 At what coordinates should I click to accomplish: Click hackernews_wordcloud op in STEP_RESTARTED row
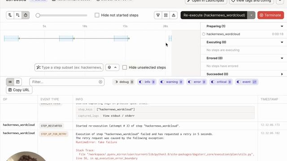coord(19,125)
